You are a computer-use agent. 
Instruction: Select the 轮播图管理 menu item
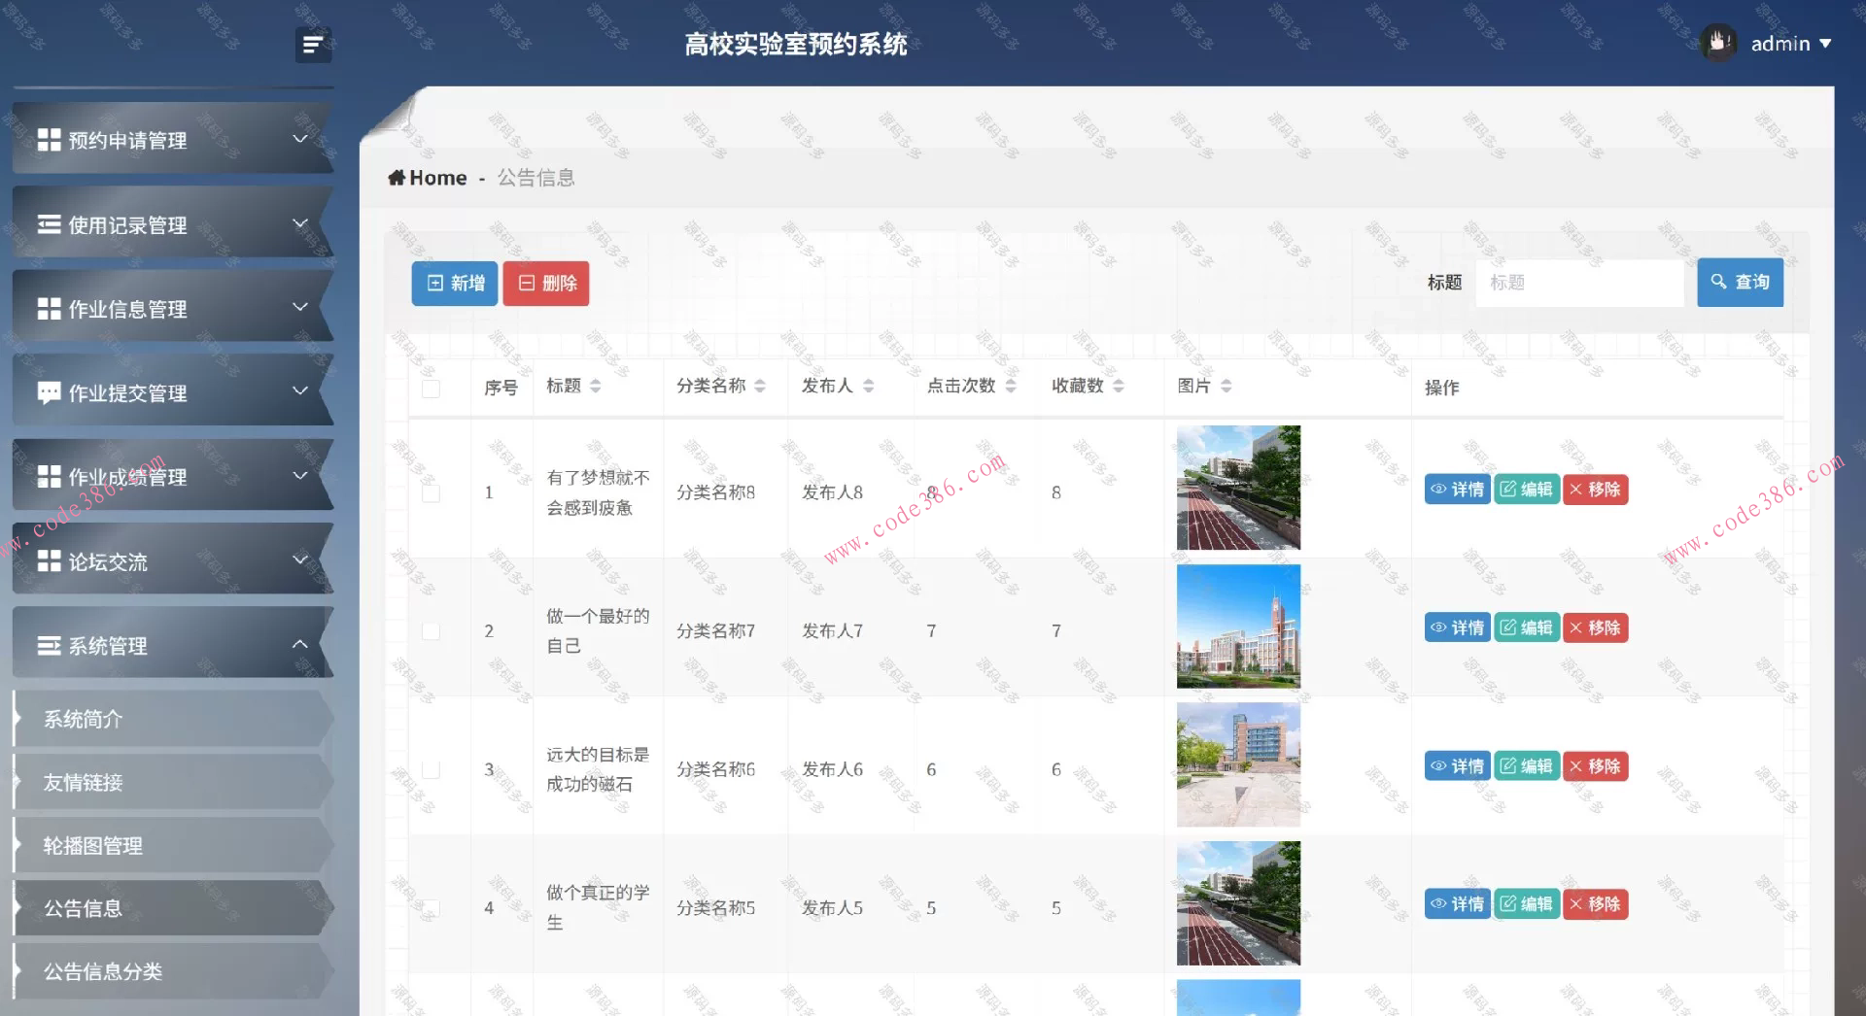tap(92, 846)
